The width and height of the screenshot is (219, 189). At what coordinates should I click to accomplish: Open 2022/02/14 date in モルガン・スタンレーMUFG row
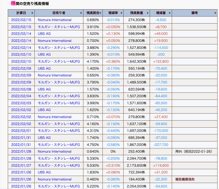21,48
